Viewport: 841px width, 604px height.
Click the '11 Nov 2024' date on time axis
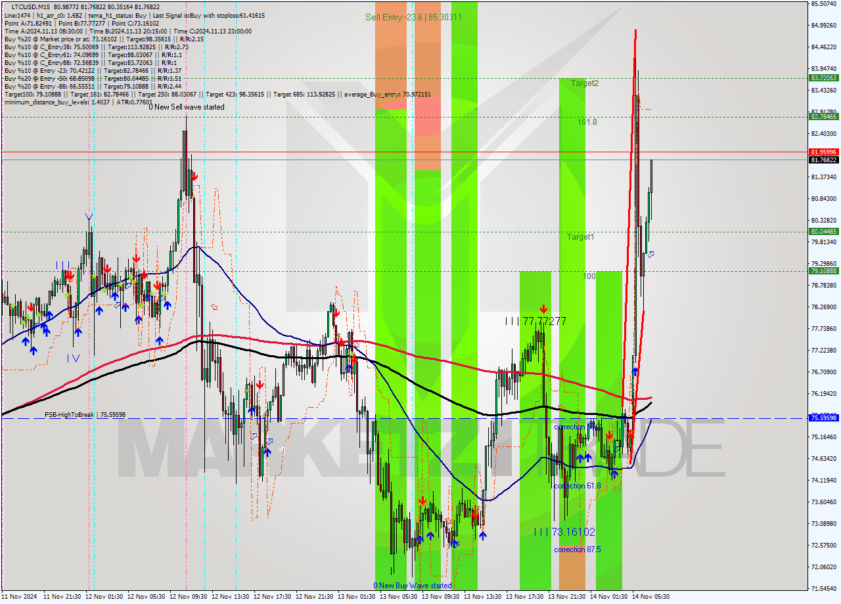point(20,597)
